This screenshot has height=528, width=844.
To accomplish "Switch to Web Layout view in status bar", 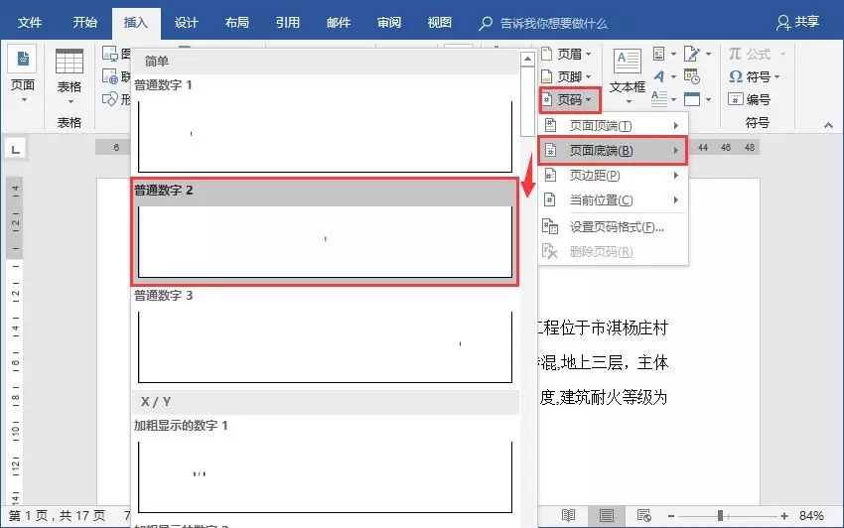I will pos(643,516).
